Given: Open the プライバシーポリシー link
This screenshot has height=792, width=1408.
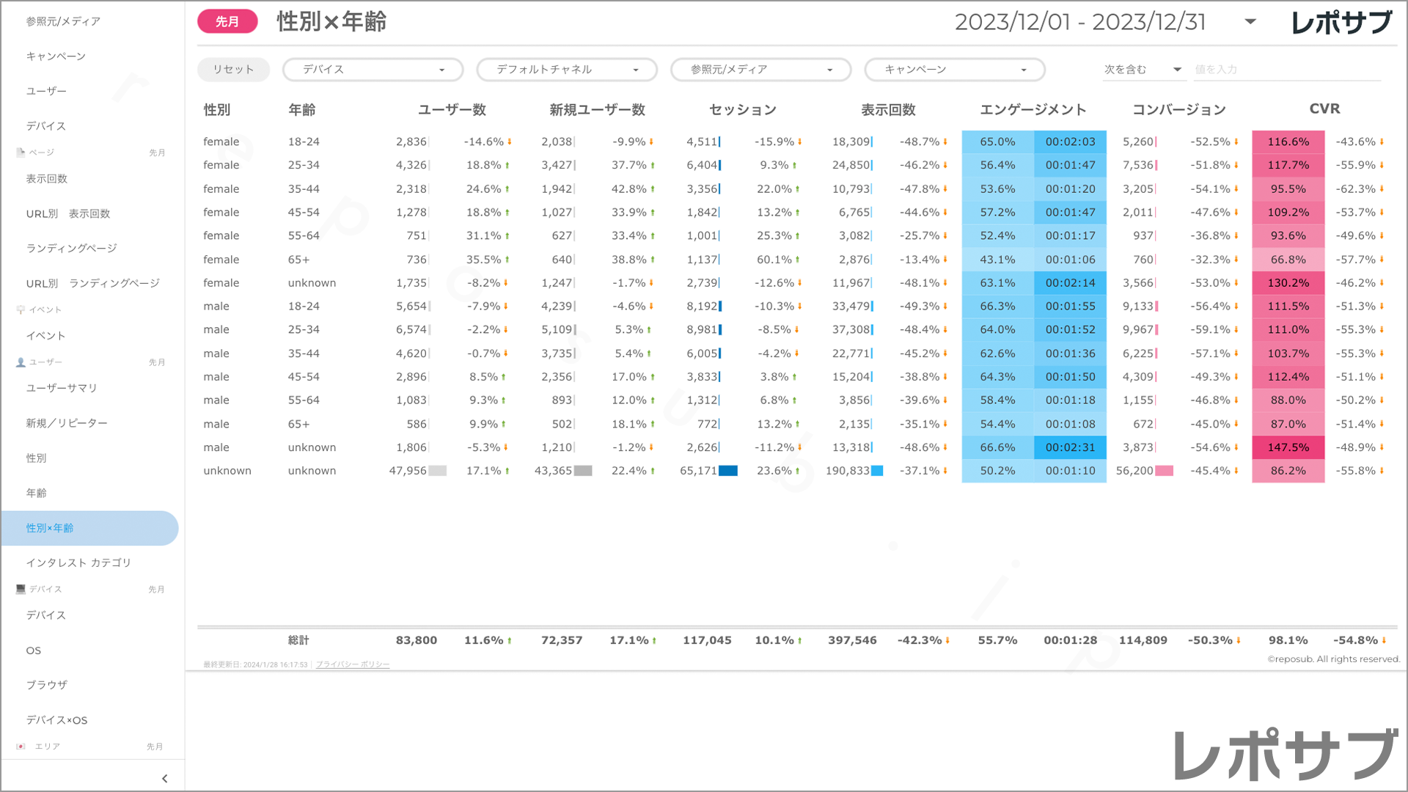Looking at the screenshot, I should pos(353,664).
